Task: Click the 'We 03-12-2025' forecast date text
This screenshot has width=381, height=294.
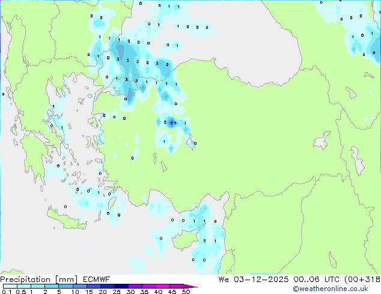Action: pyautogui.click(x=254, y=279)
